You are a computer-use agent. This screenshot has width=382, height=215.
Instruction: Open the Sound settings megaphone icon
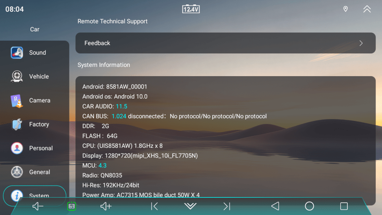tap(17, 53)
